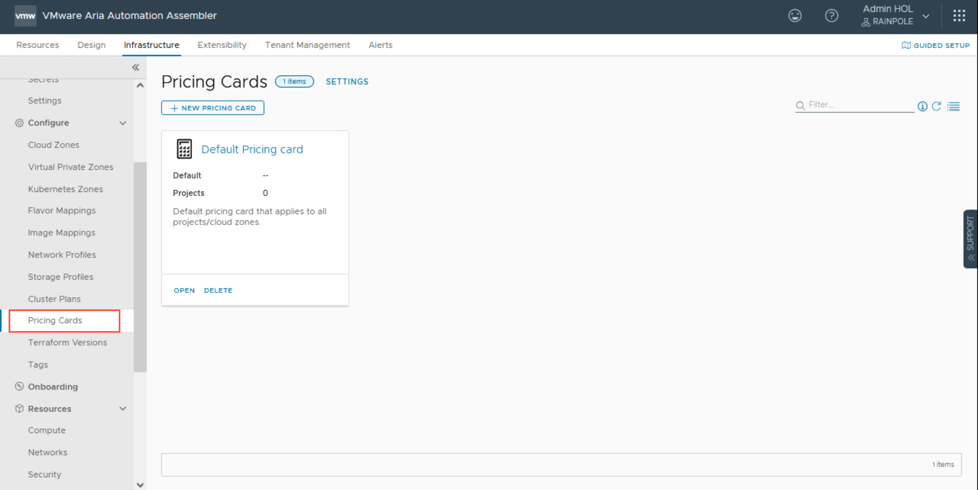Click the calculator icon on pricing card
The image size is (978, 490).
point(184,149)
